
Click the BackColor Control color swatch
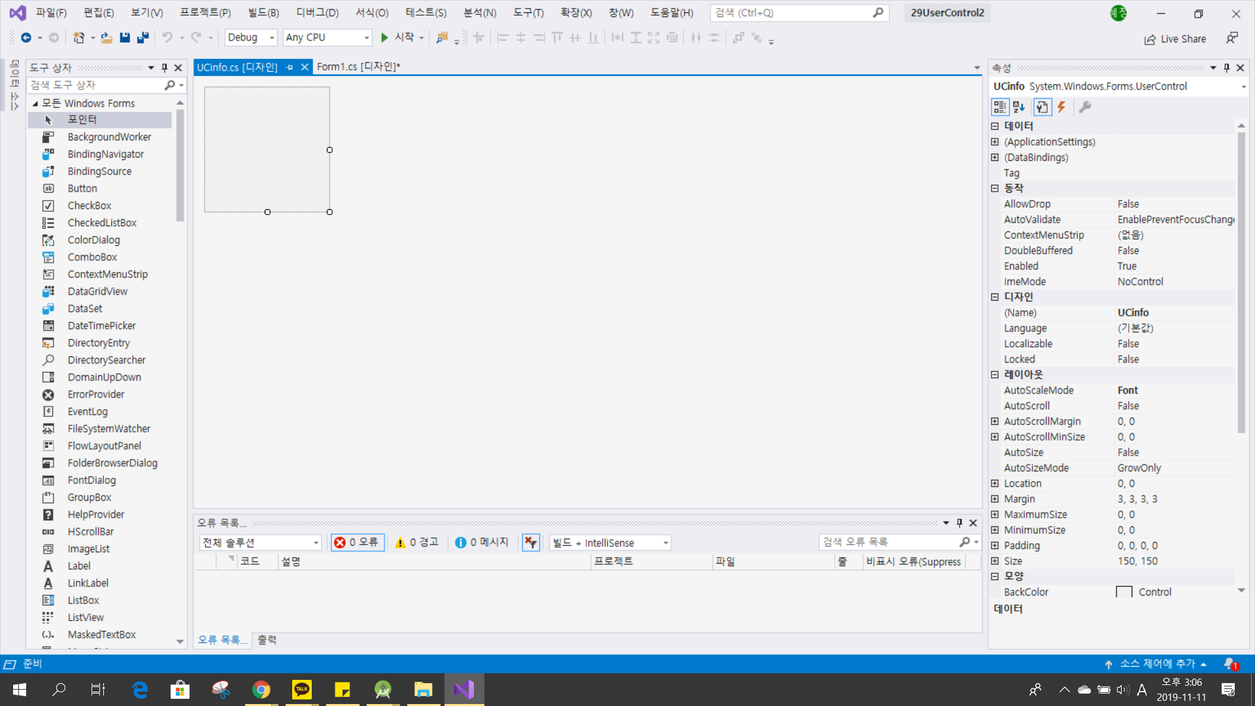click(1124, 592)
